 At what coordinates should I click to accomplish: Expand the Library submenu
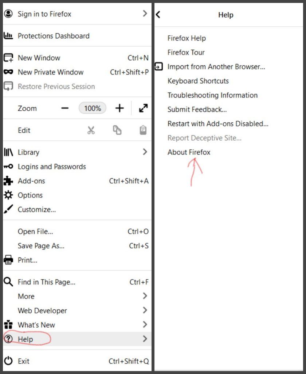(145, 152)
